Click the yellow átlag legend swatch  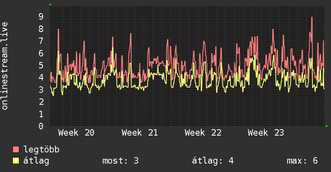tap(16, 161)
